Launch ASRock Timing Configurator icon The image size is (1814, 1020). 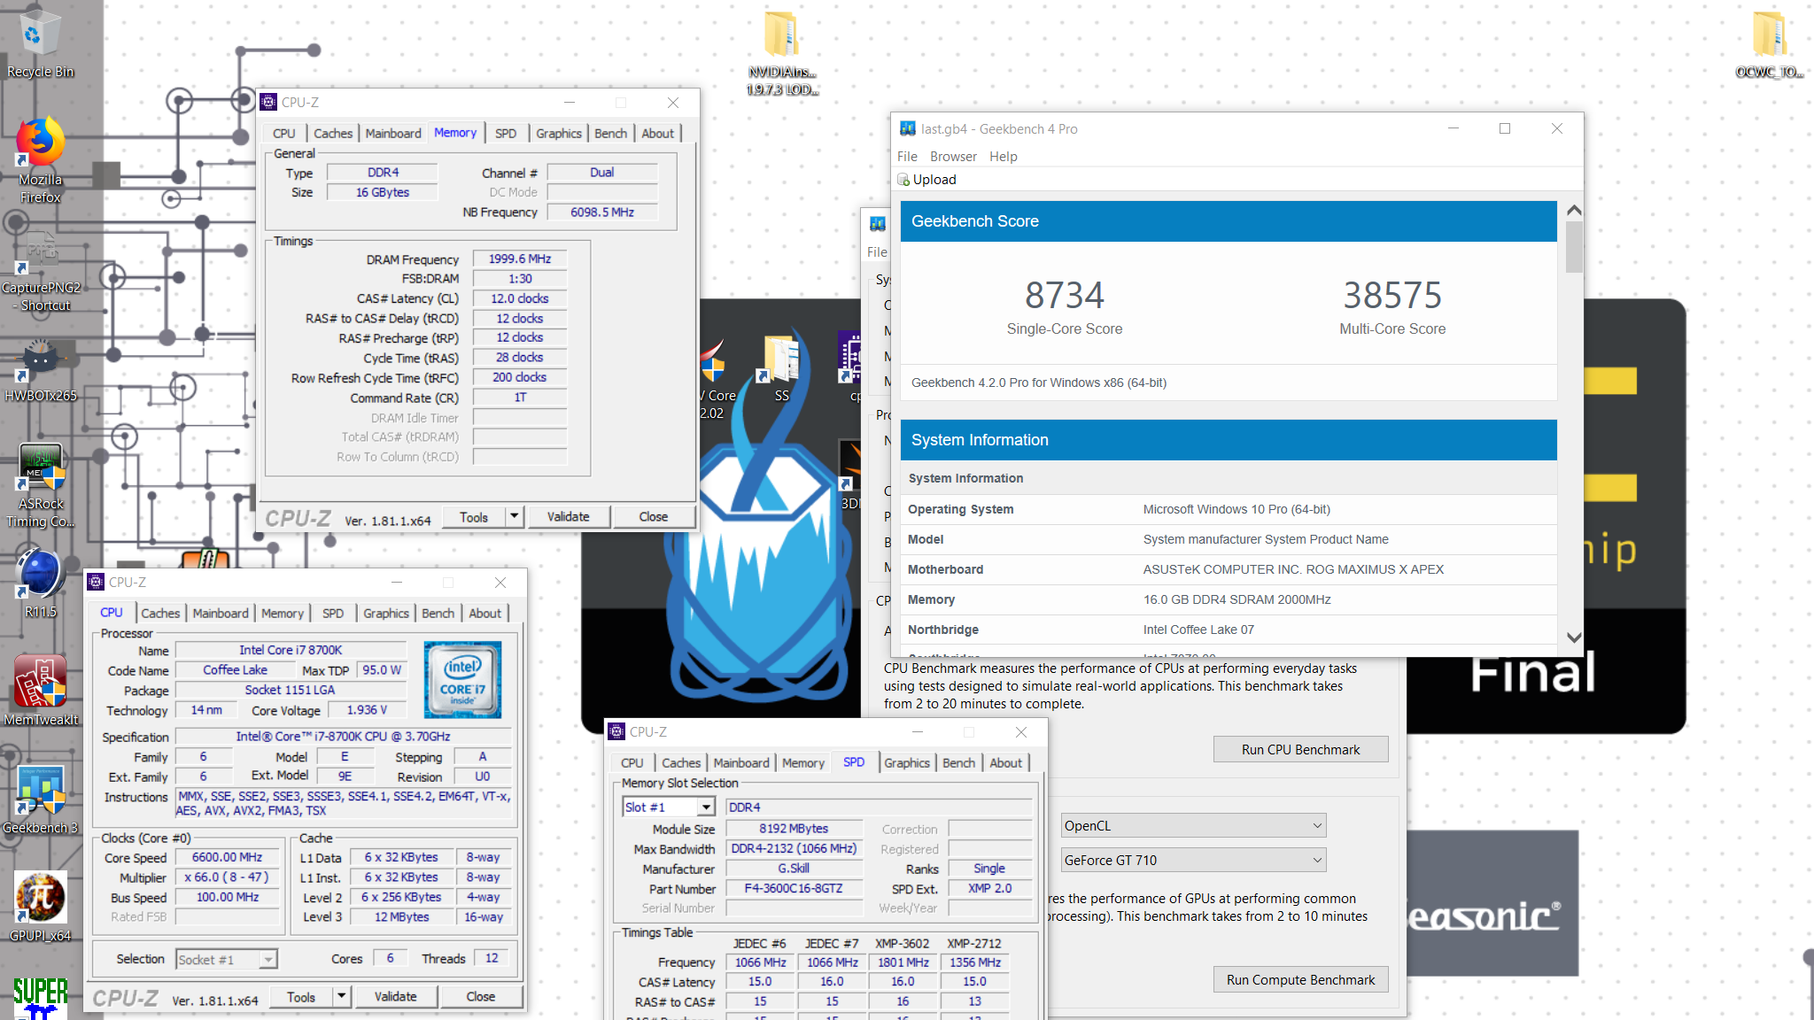tap(40, 485)
